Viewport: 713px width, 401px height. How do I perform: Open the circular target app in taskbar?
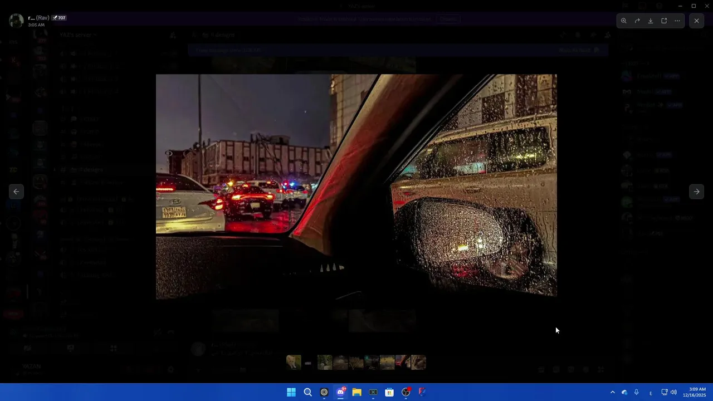click(x=324, y=392)
